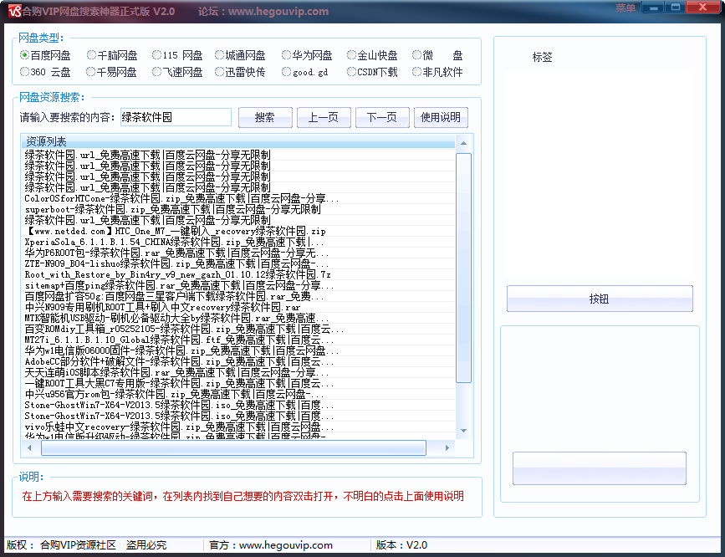
Task: Choose the 115 网盘 radio button
Action: [x=177, y=55]
